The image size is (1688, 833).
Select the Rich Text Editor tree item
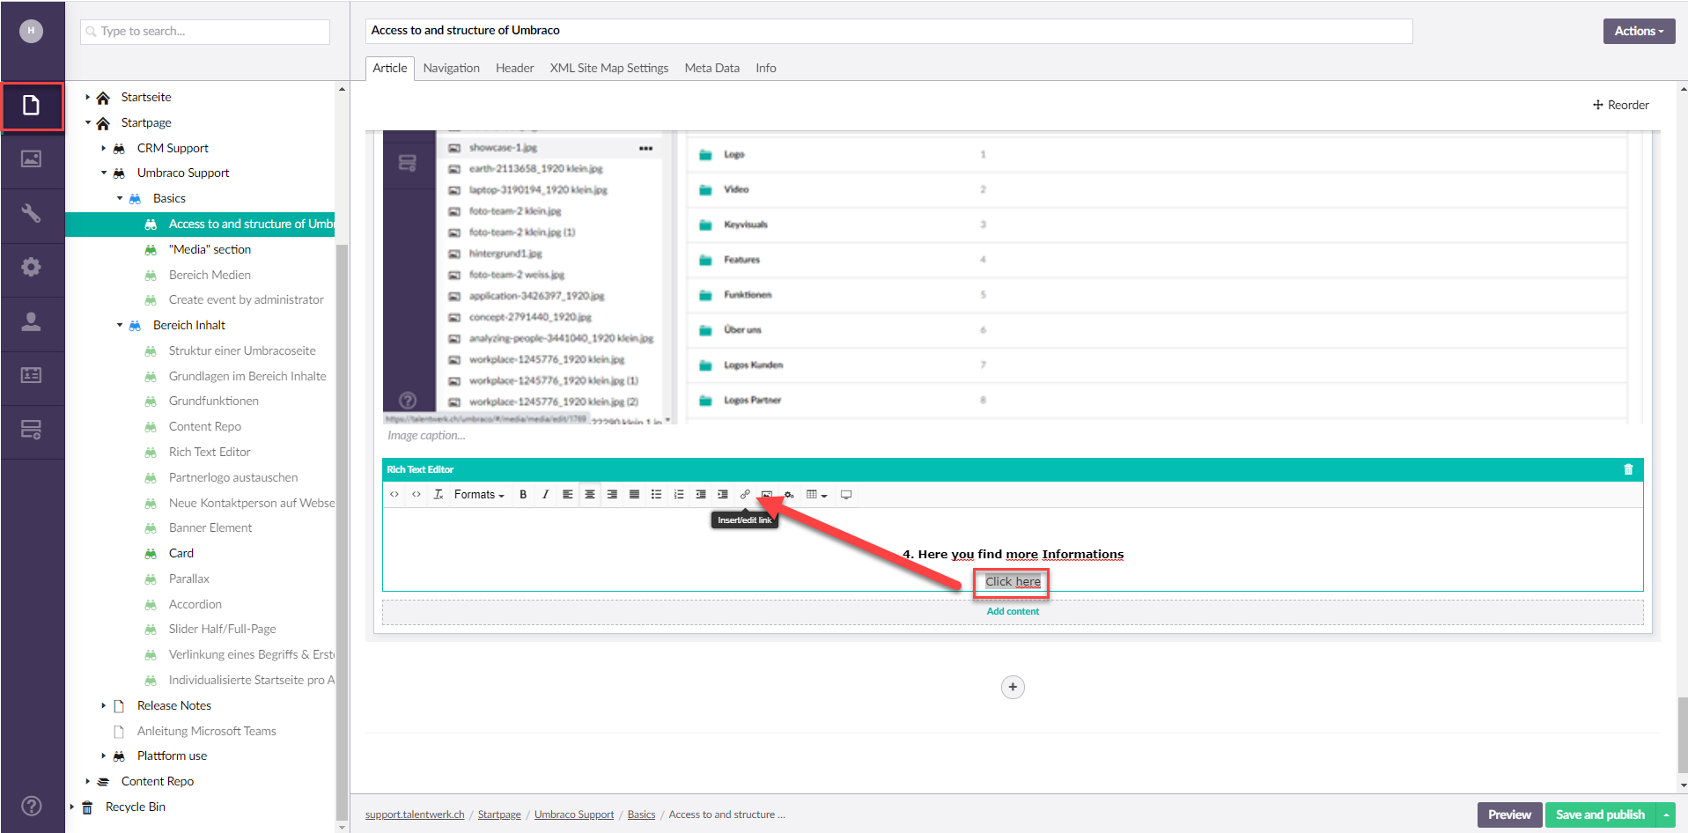[x=210, y=452]
